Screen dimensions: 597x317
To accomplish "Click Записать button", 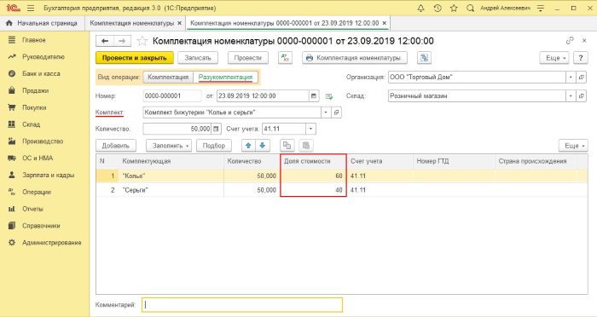I will pos(198,58).
